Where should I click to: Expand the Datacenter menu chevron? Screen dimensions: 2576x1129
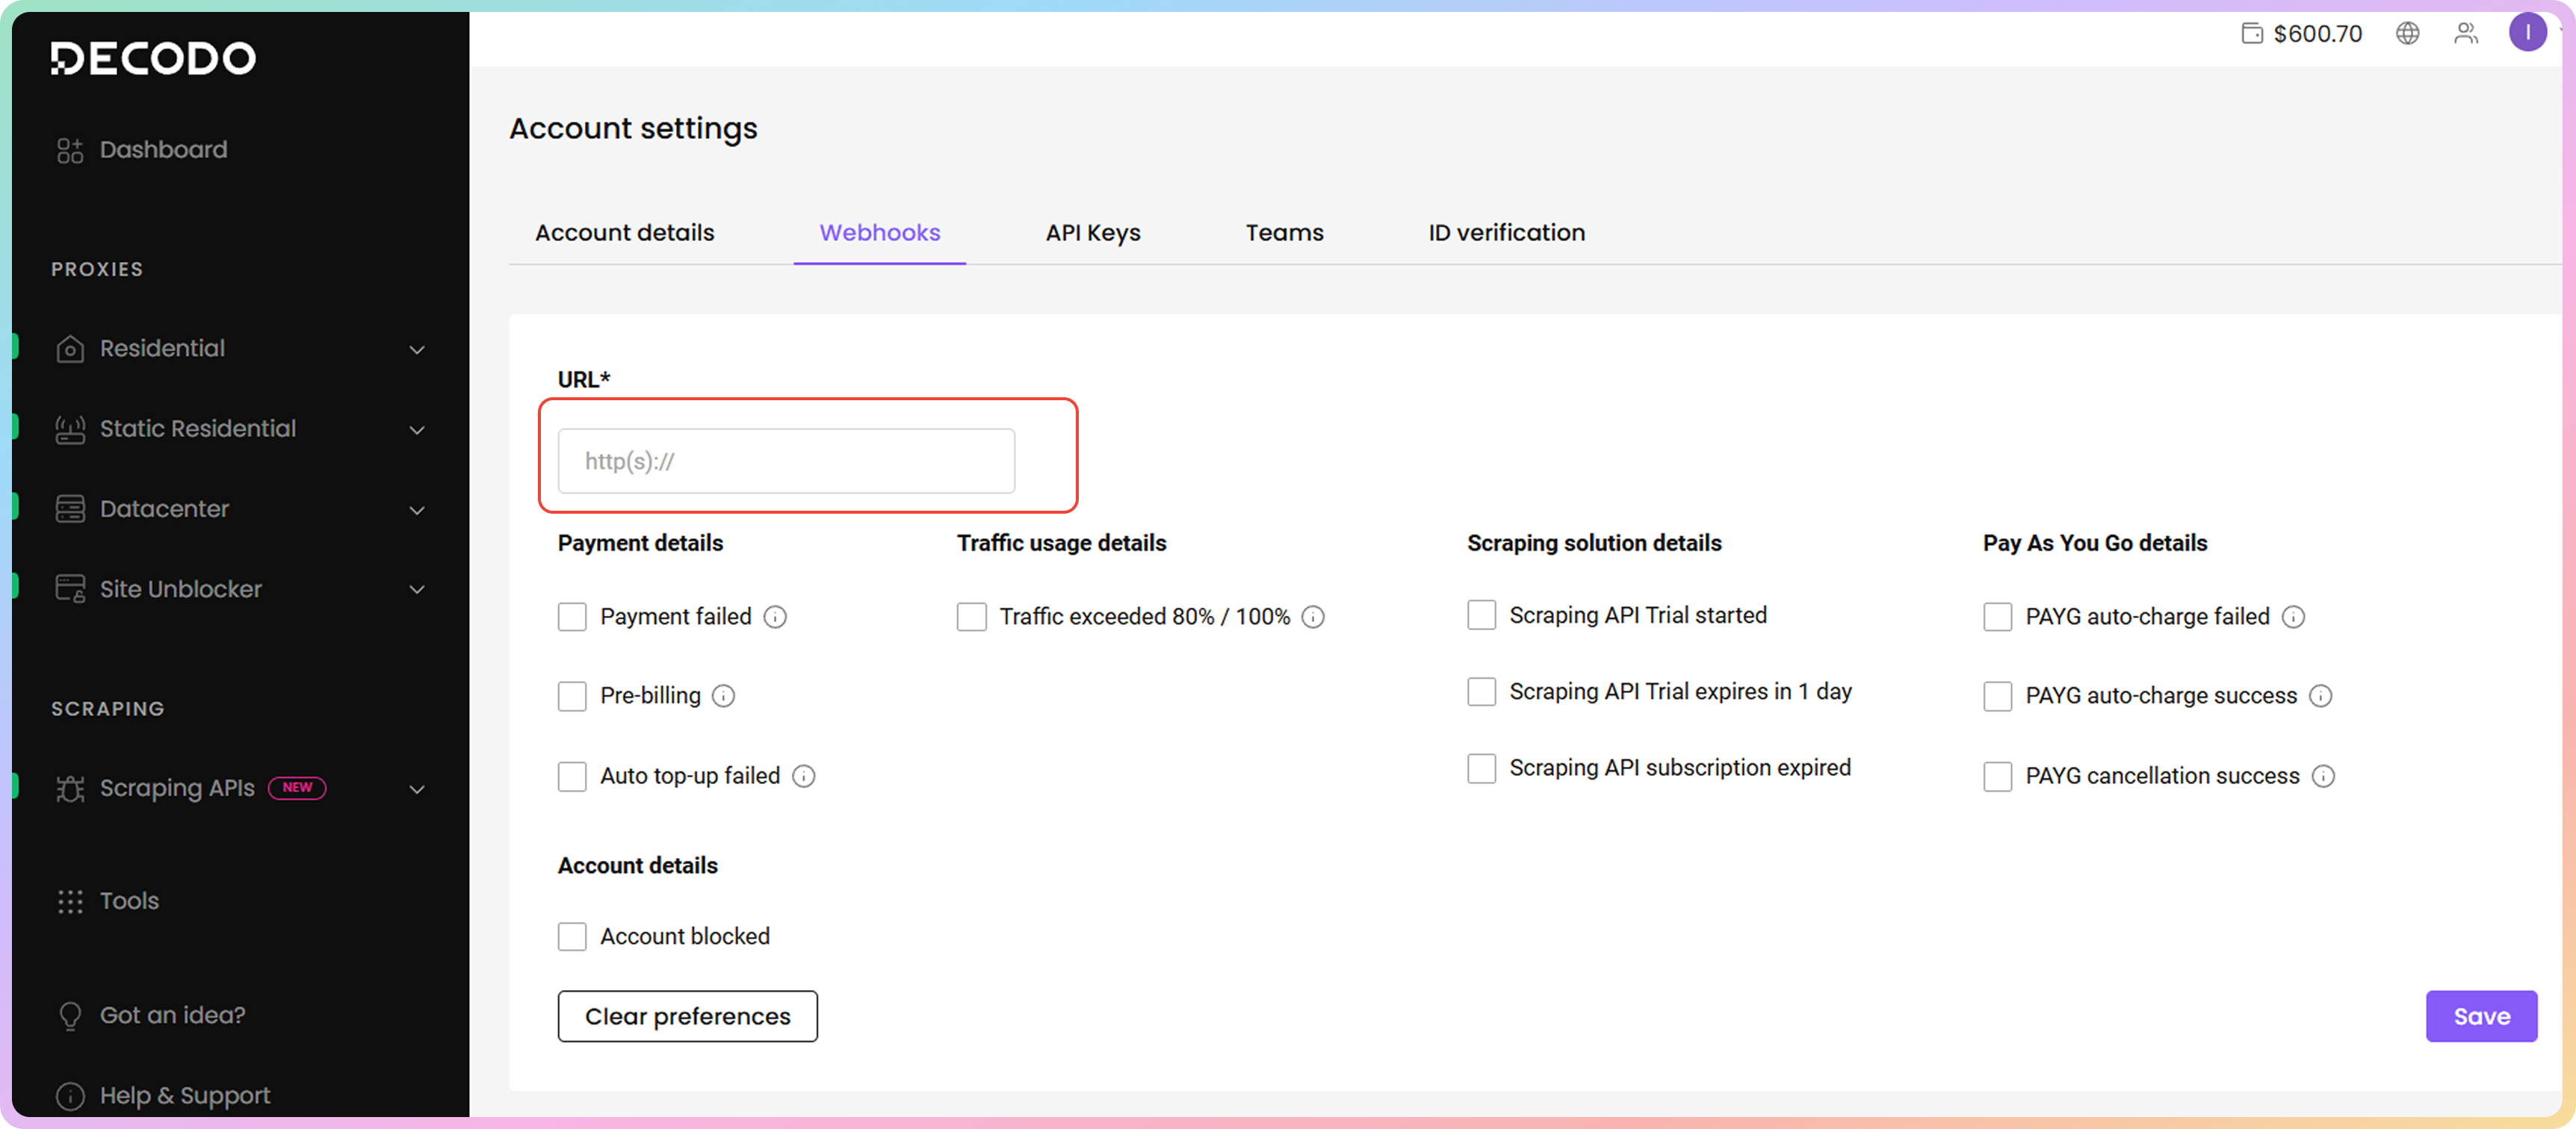click(x=417, y=509)
